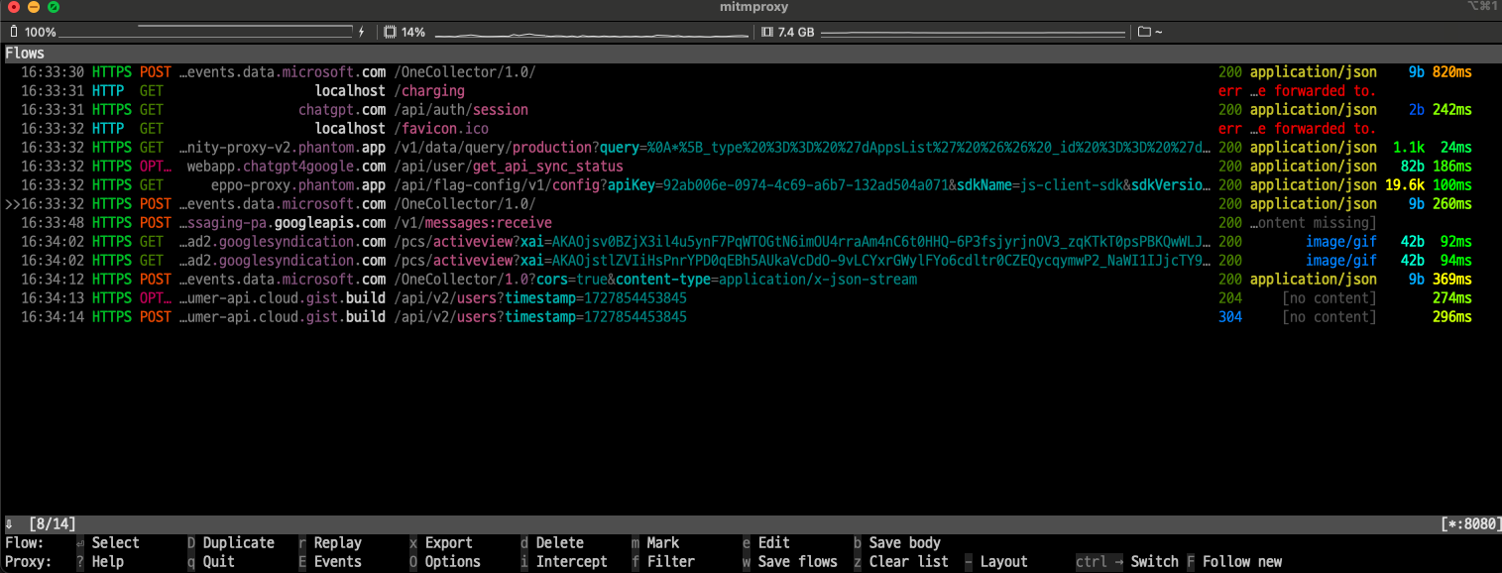Click the >> current flow marker
Image resolution: width=1502 pixels, height=573 pixels.
click(12, 204)
